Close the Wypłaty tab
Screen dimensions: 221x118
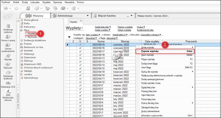point(81,21)
